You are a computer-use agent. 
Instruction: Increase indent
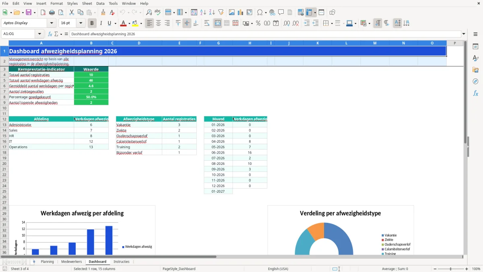click(307, 23)
